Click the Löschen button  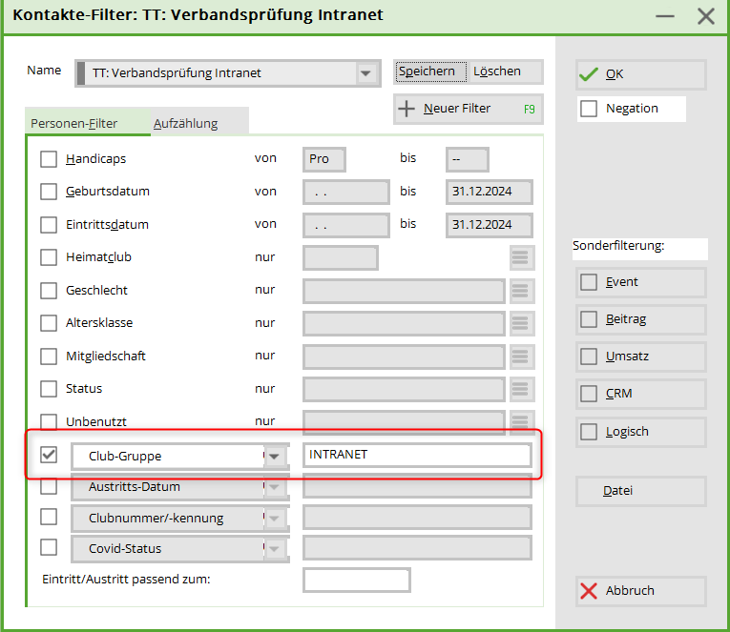point(497,71)
